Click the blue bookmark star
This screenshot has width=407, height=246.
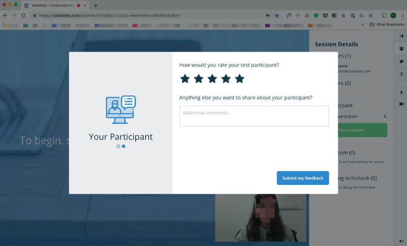tap(277, 16)
